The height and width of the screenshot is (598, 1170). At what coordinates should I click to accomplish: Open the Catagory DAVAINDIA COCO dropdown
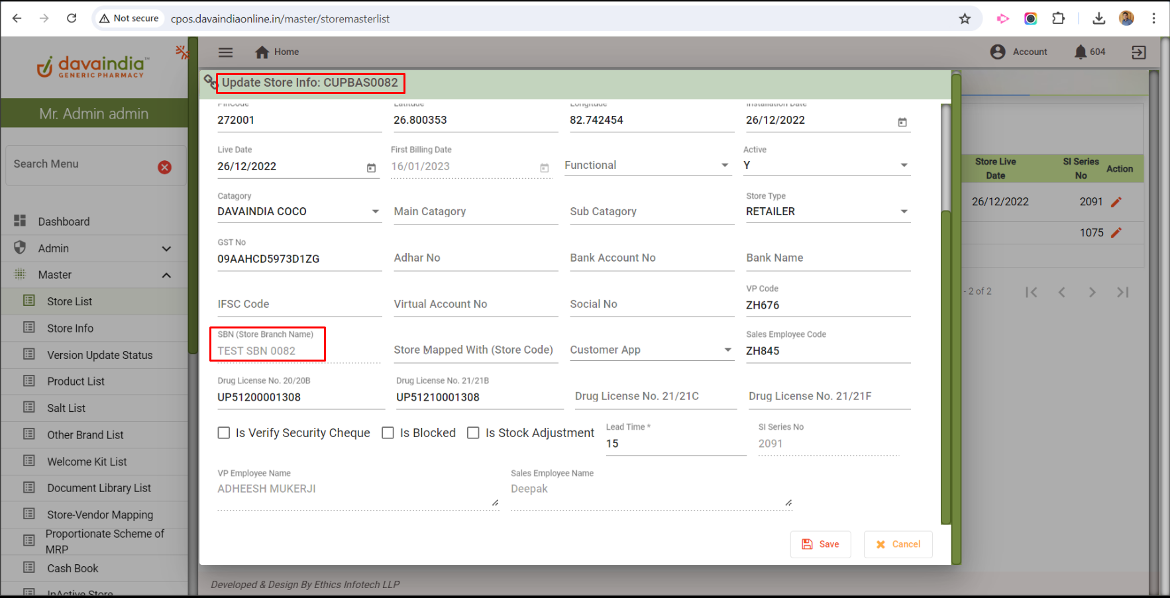375,212
